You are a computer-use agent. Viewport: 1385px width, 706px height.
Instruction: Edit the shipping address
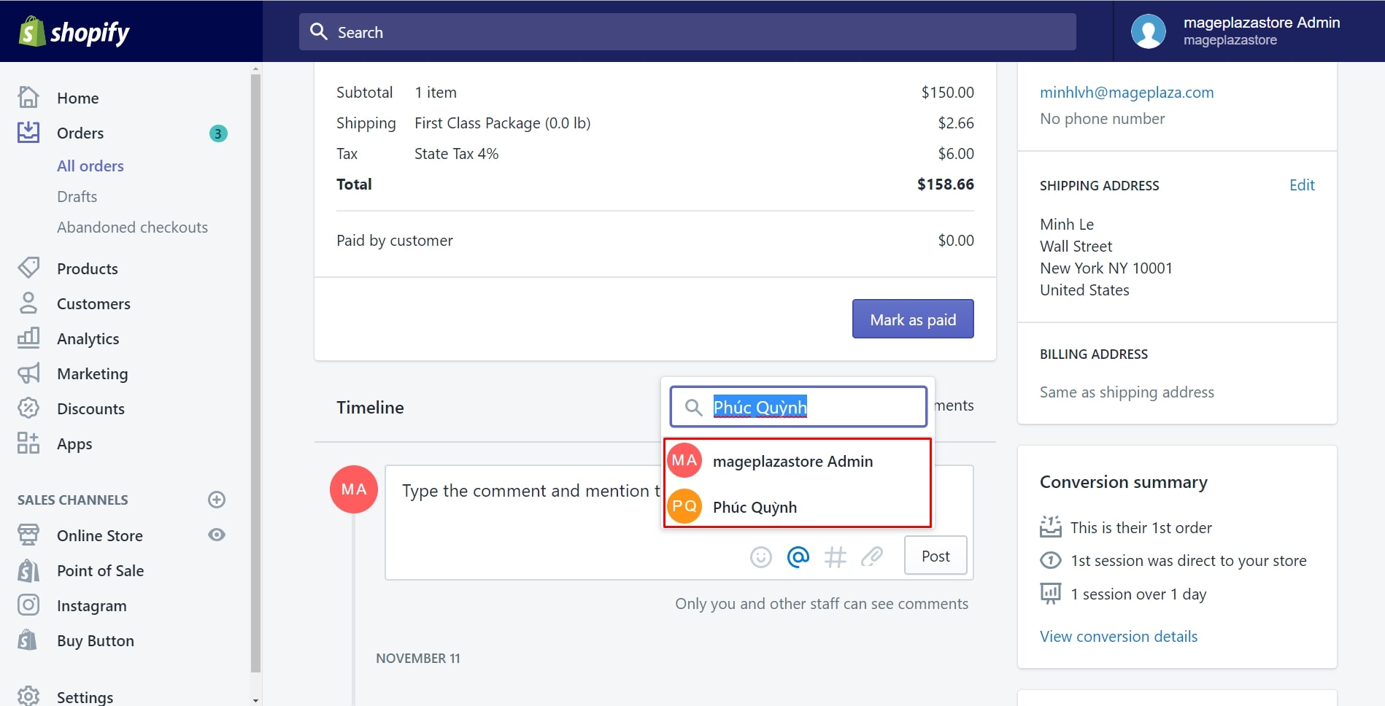[1301, 185]
